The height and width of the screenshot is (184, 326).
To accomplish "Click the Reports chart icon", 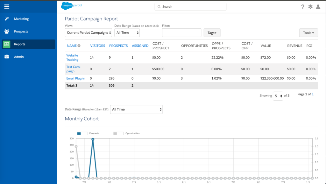I will tap(7, 44).
